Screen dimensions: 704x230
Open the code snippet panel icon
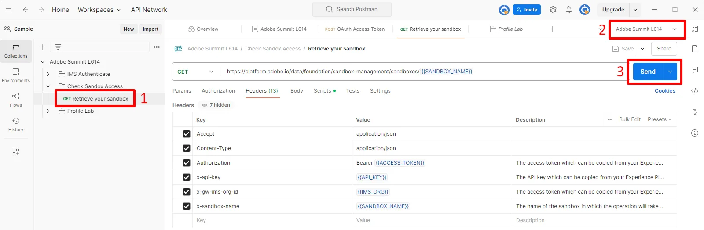click(695, 91)
